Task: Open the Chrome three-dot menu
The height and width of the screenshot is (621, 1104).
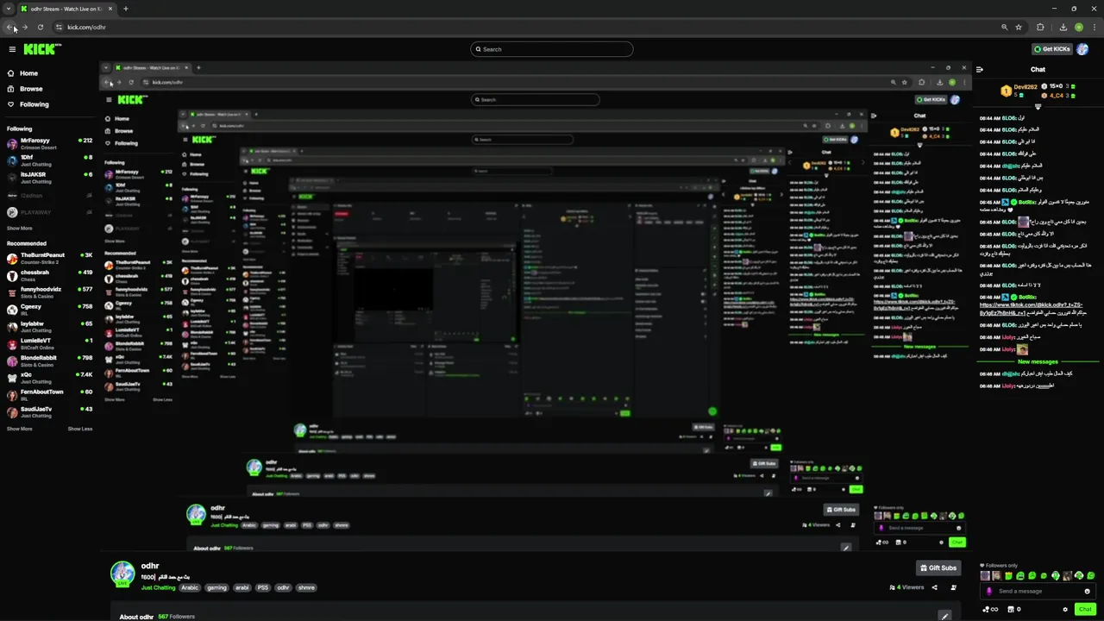Action: tap(1093, 27)
